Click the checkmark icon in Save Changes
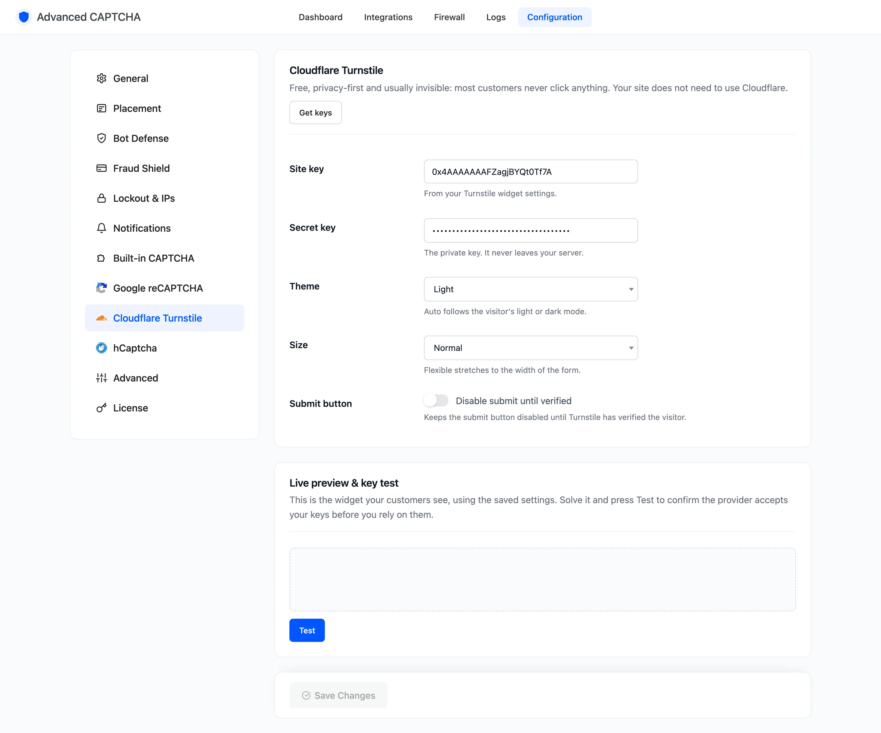 [306, 695]
